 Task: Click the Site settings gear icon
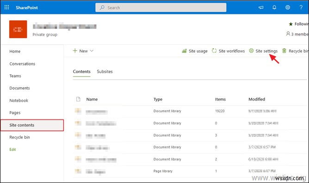[x=251, y=51]
